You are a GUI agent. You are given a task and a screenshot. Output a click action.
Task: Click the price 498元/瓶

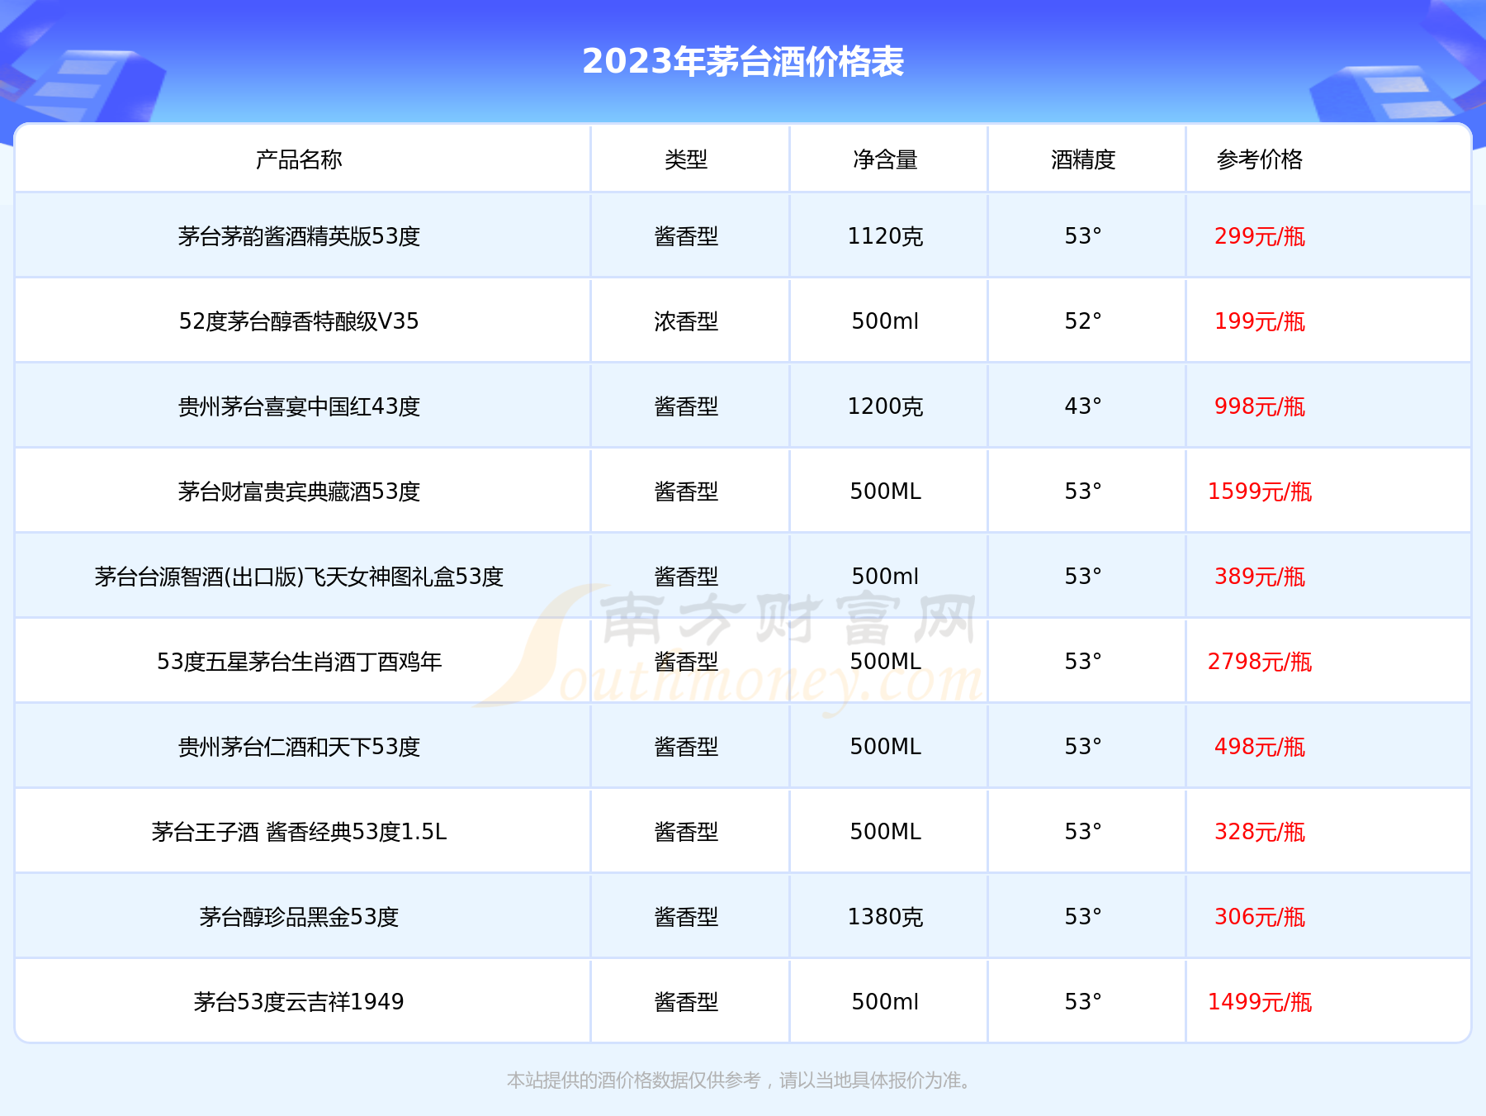[1260, 747]
